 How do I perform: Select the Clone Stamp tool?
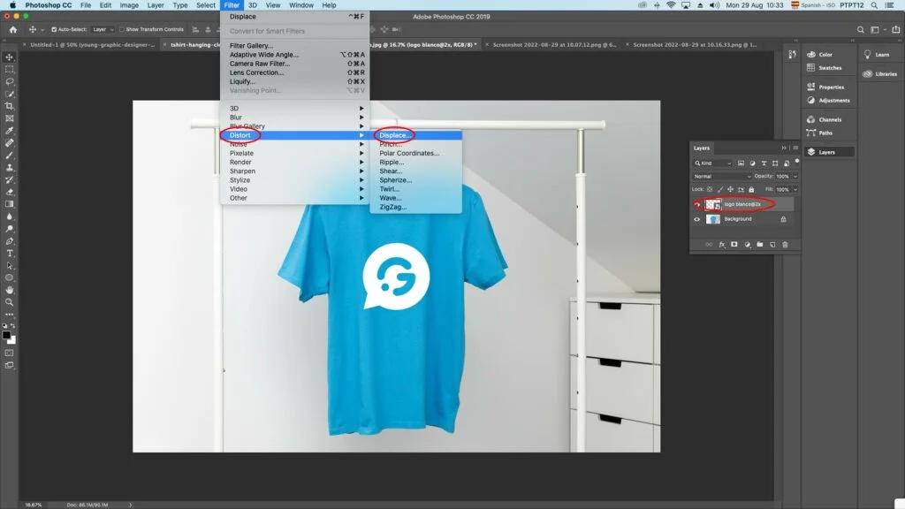coord(9,167)
